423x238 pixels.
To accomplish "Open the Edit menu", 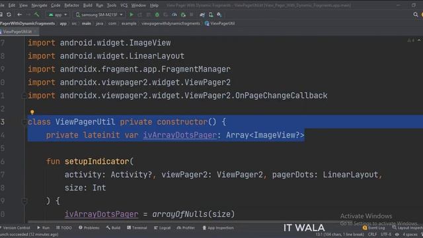I will click(12, 5).
